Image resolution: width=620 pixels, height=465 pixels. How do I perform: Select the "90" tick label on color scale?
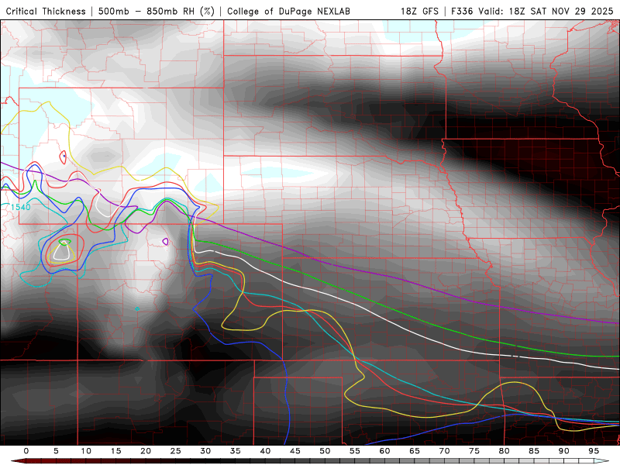pyautogui.click(x=564, y=451)
